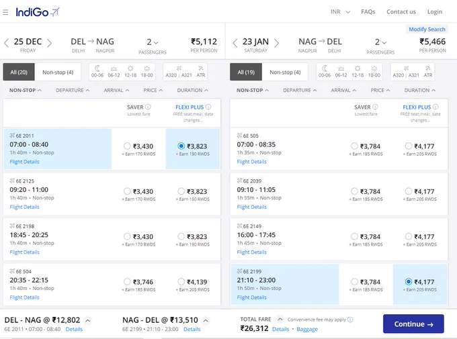Select Saver ₹3,784 fare for flight 6E 2199
Image resolution: width=457 pixels, height=339 pixels.
pos(354,282)
